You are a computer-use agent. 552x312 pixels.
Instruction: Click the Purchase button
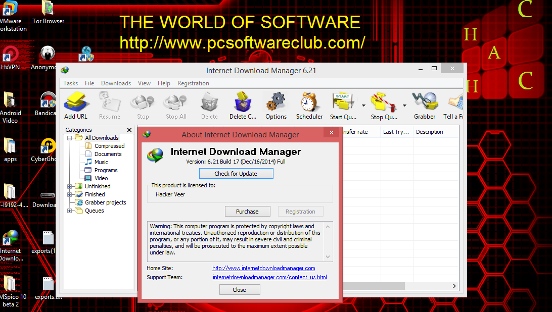[x=248, y=212]
